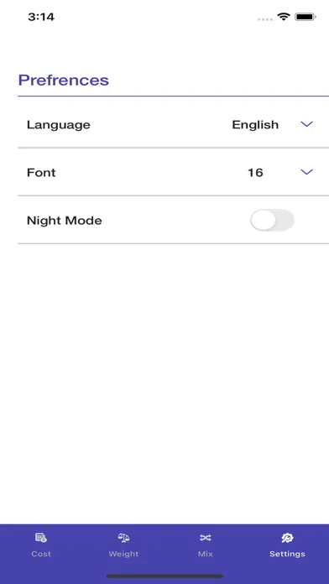
Task: Expand the Language dropdown chevron
Action: pyautogui.click(x=306, y=124)
